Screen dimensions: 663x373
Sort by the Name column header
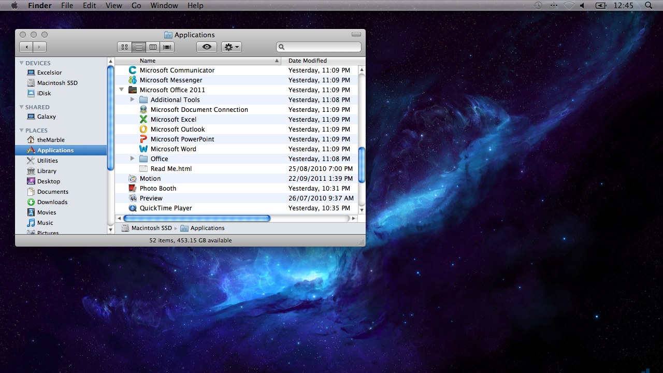click(x=198, y=61)
